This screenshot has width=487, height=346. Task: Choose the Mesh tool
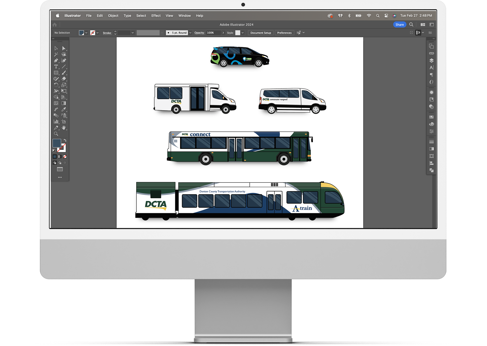pyautogui.click(x=56, y=103)
